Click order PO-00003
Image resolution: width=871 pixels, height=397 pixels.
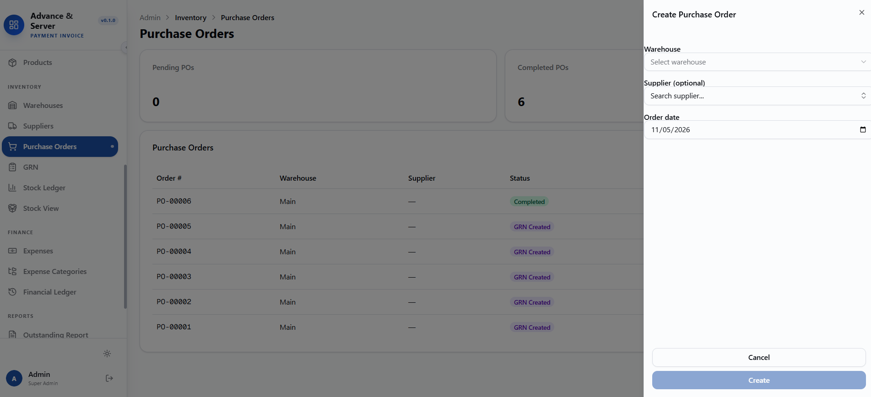[174, 277]
